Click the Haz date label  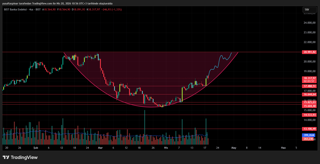point(283,147)
